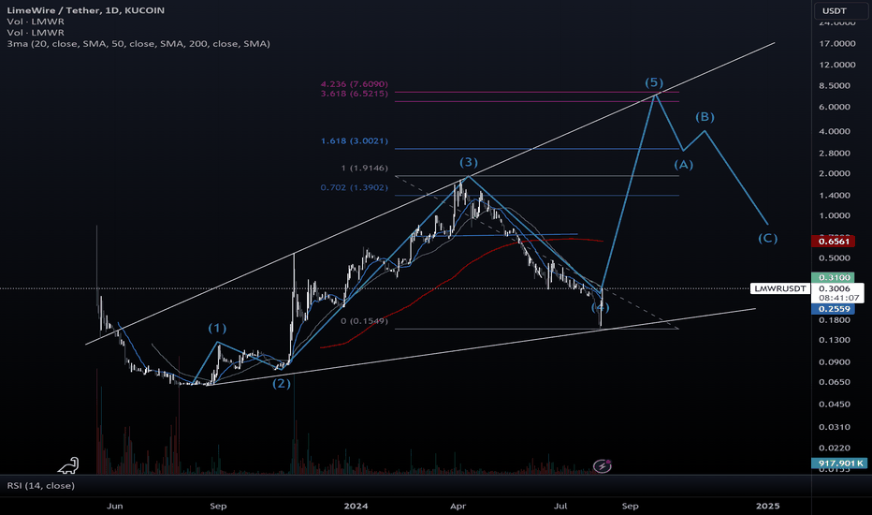872x515 pixels.
Task: Click the LimeWire / Tether symbol title
Action: pos(86,10)
